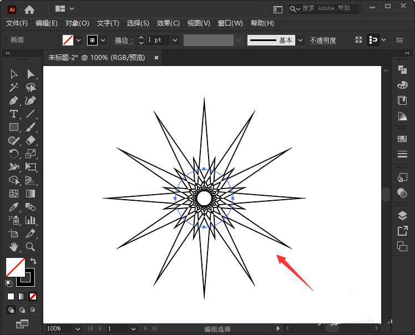Screen dimensions: 415x335
Task: Select the Mesh tool
Action: click(x=14, y=194)
